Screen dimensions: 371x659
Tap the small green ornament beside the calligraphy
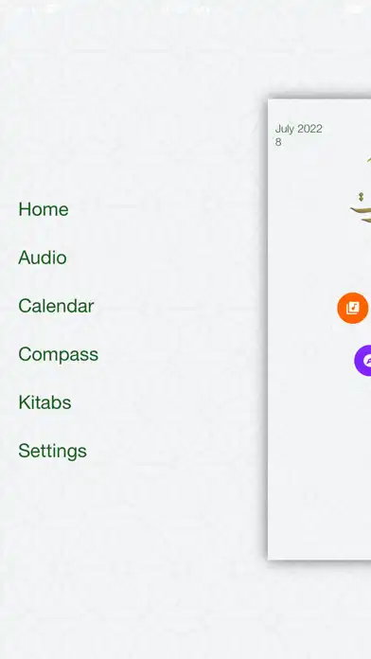click(x=361, y=196)
